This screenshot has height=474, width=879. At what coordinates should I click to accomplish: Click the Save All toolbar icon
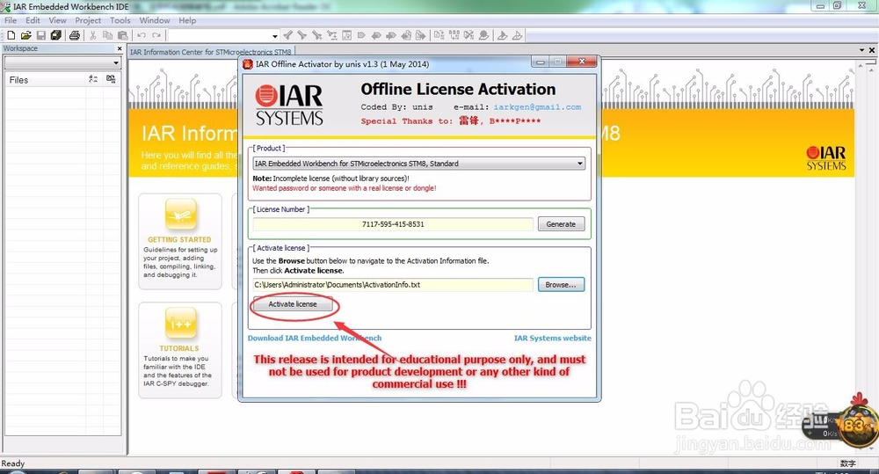[x=56, y=35]
